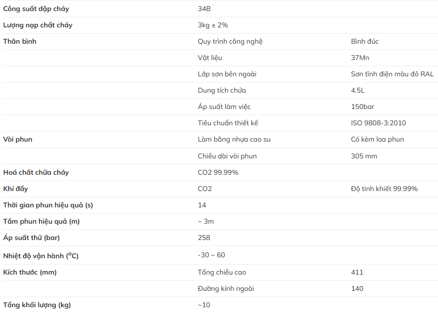Select the "Quy trình công nghệ" cell
438x312 pixels.
tap(230, 41)
